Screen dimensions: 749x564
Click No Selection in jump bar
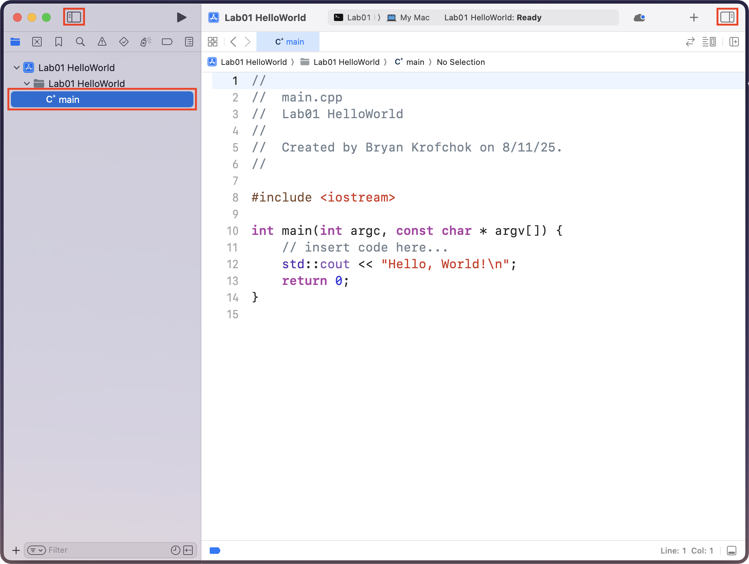(460, 62)
